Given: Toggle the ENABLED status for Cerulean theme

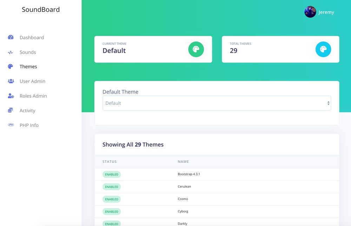Looking at the screenshot, I should point(111,187).
